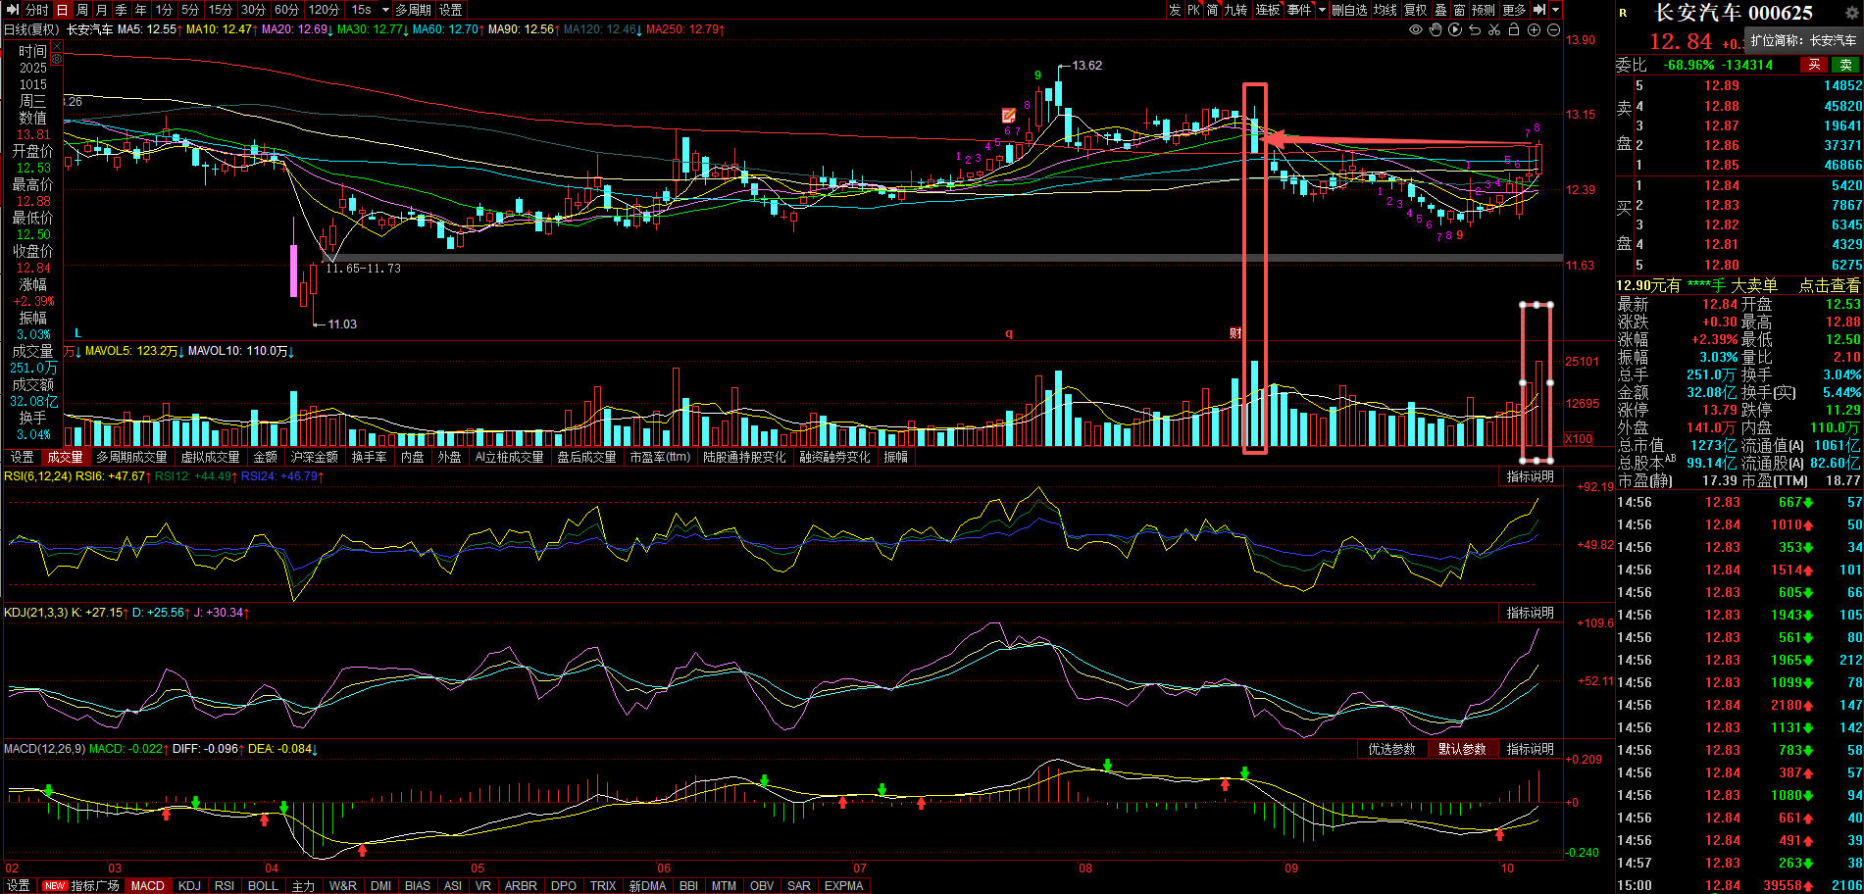This screenshot has height=894, width=1864.
Task: Click the R margin-trading badge
Action: [x=1624, y=13]
